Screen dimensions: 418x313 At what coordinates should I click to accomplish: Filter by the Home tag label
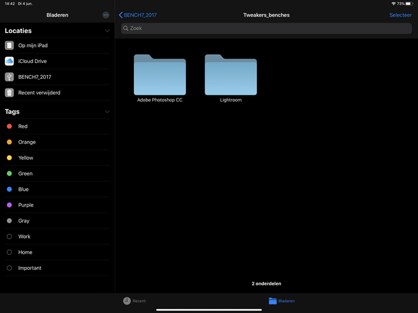[x=25, y=252]
